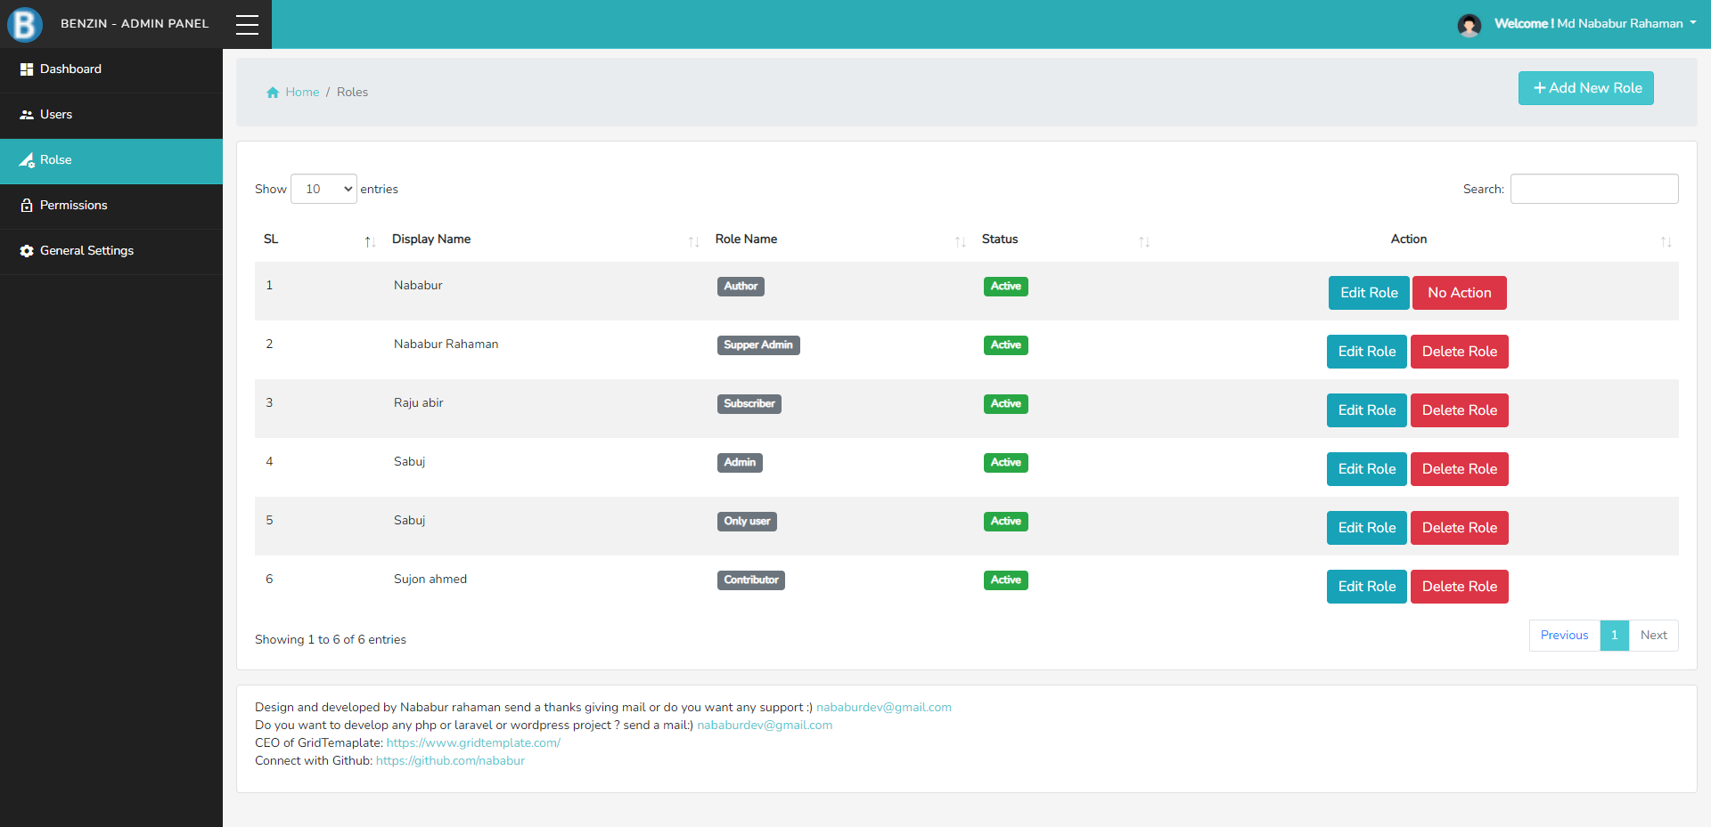Viewport: 1711px width, 827px height.
Task: Sort by Action column arrows
Action: tap(1666, 242)
